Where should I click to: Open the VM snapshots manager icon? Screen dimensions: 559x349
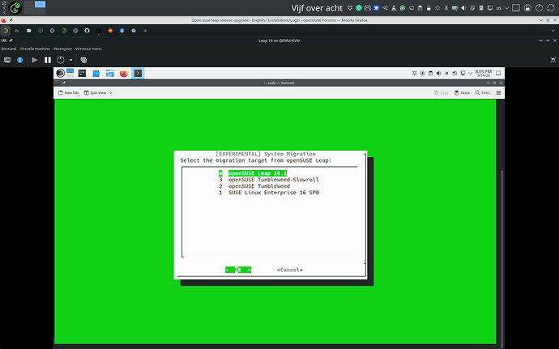83,60
